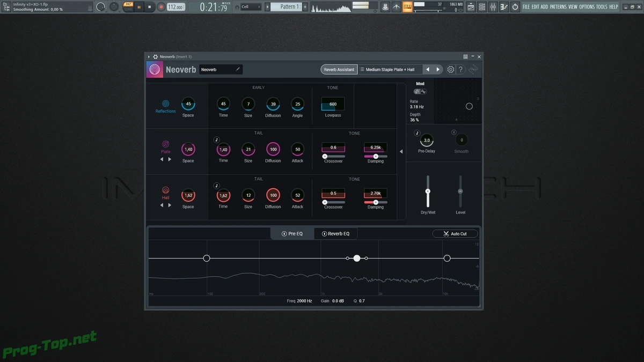Click the main volume knob in FL toolbar
644x362 pixels.
tap(101, 7)
